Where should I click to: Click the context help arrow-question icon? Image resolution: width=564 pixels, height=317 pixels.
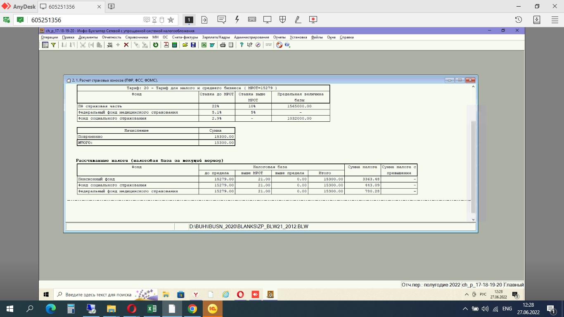click(x=250, y=45)
